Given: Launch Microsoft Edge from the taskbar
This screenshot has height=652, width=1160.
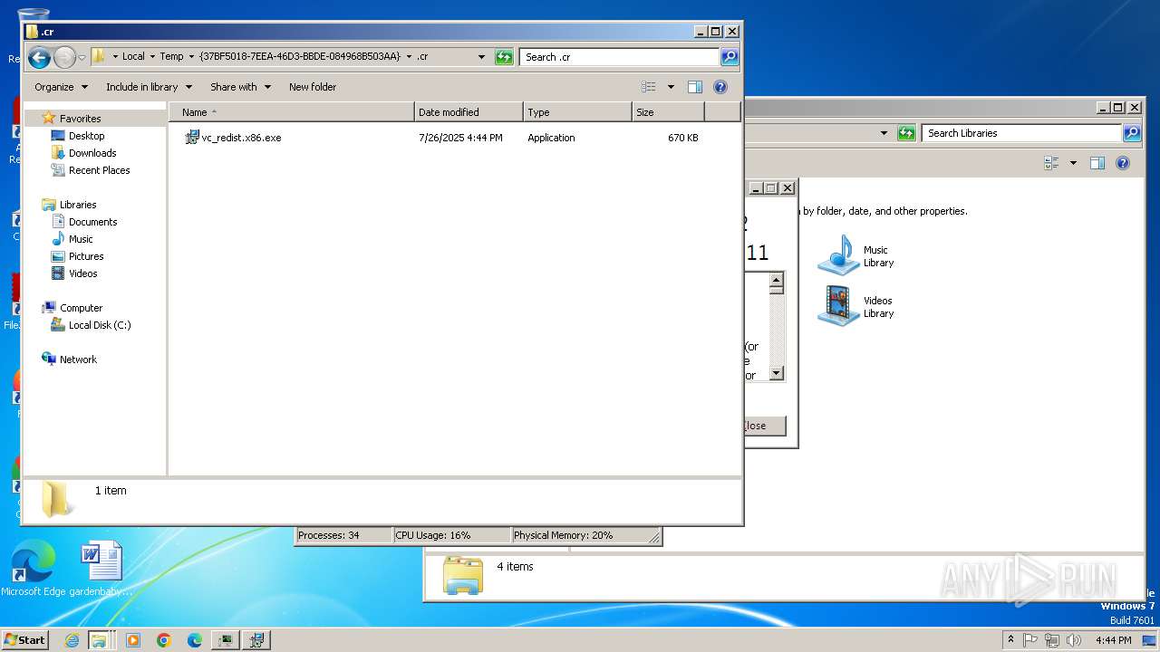Looking at the screenshot, I should coord(195,640).
